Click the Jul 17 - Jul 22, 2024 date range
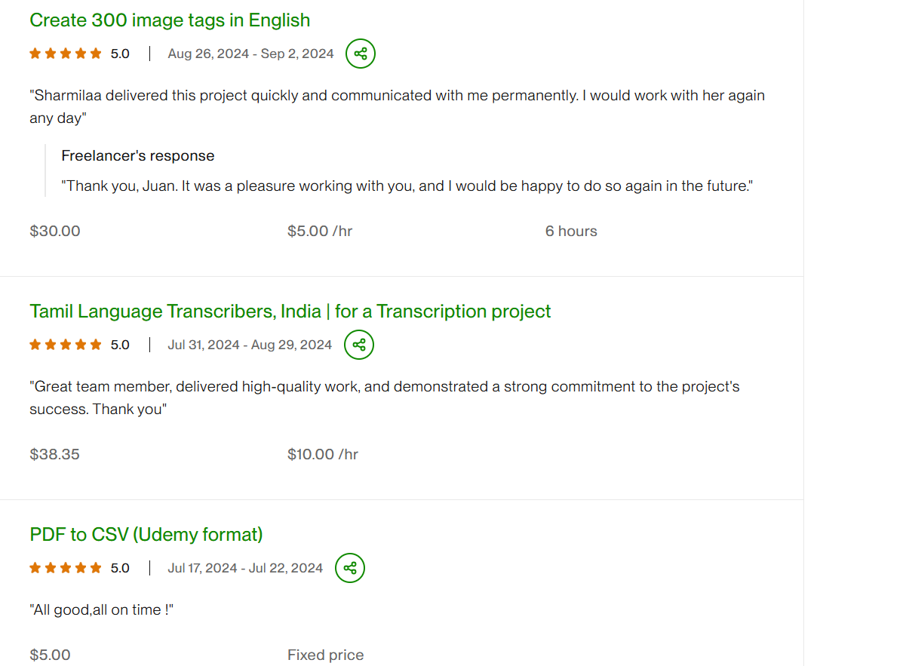This screenshot has width=906, height=666. 245,568
